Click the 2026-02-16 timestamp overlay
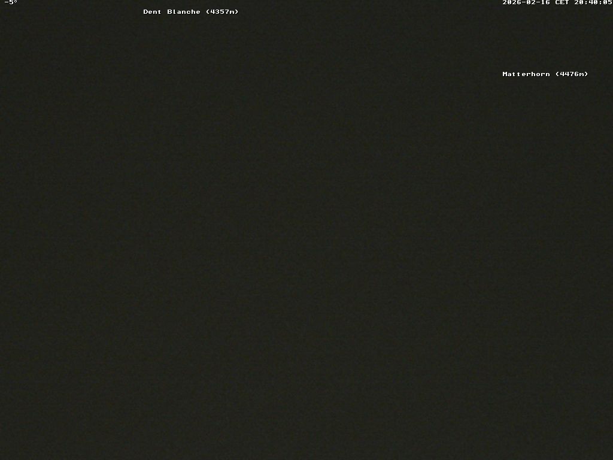613x460 pixels. coord(527,3)
